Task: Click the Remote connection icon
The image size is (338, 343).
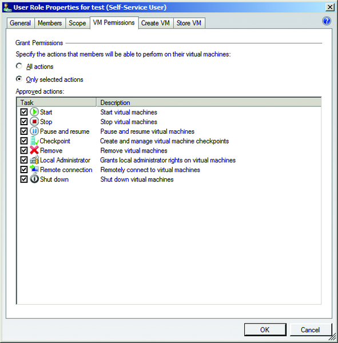Action: pyautogui.click(x=34, y=170)
